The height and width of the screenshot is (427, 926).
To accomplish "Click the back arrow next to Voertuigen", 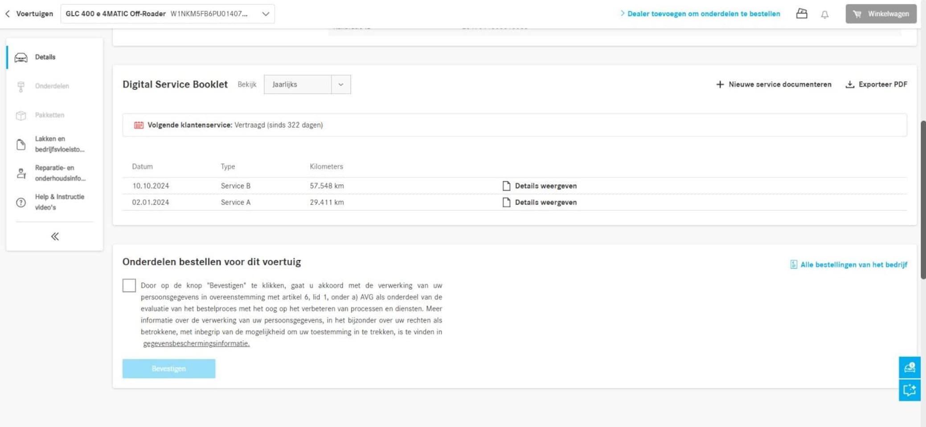I will point(8,14).
